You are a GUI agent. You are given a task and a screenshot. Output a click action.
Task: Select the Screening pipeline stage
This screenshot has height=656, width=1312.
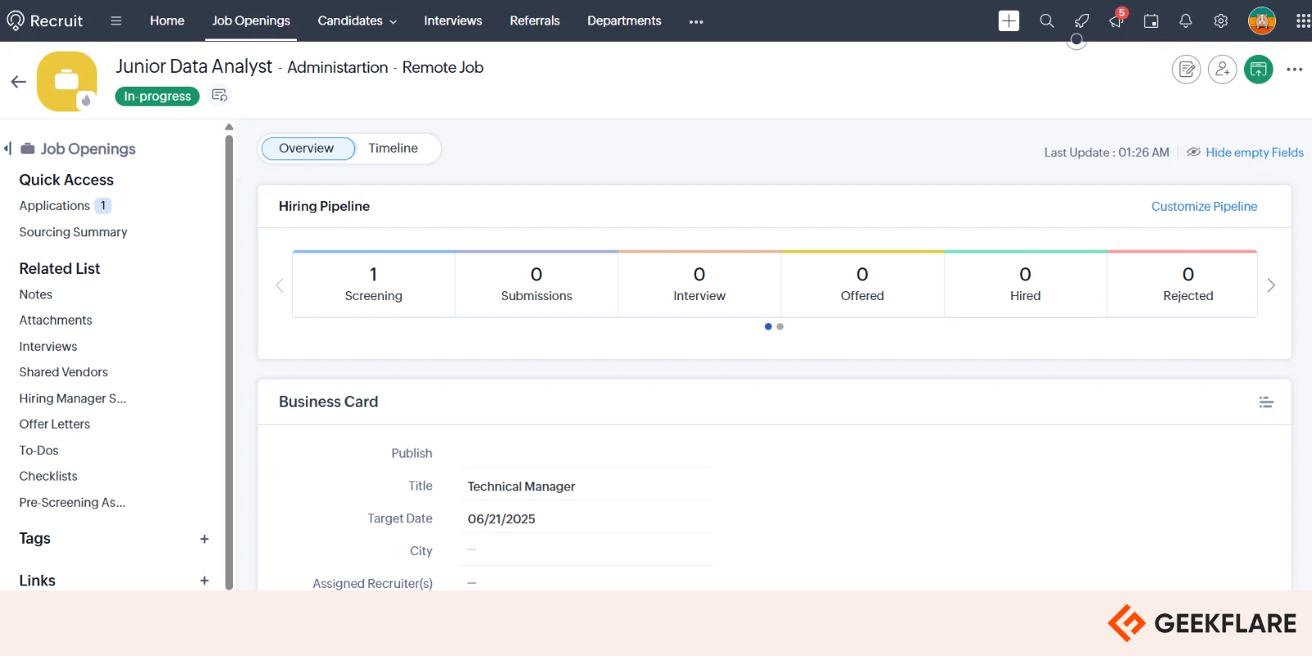tap(373, 284)
